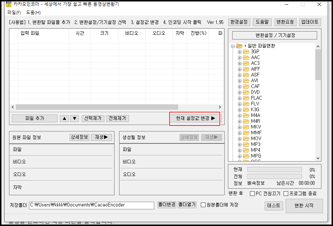Image resolution: width=333 pixels, height=226 pixels.
Task: Click 파일 추가 to add files
Action: [35, 118]
